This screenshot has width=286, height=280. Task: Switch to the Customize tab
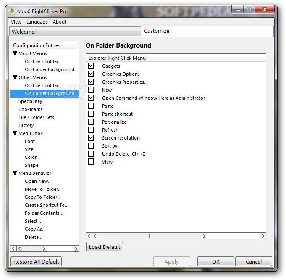click(x=207, y=31)
